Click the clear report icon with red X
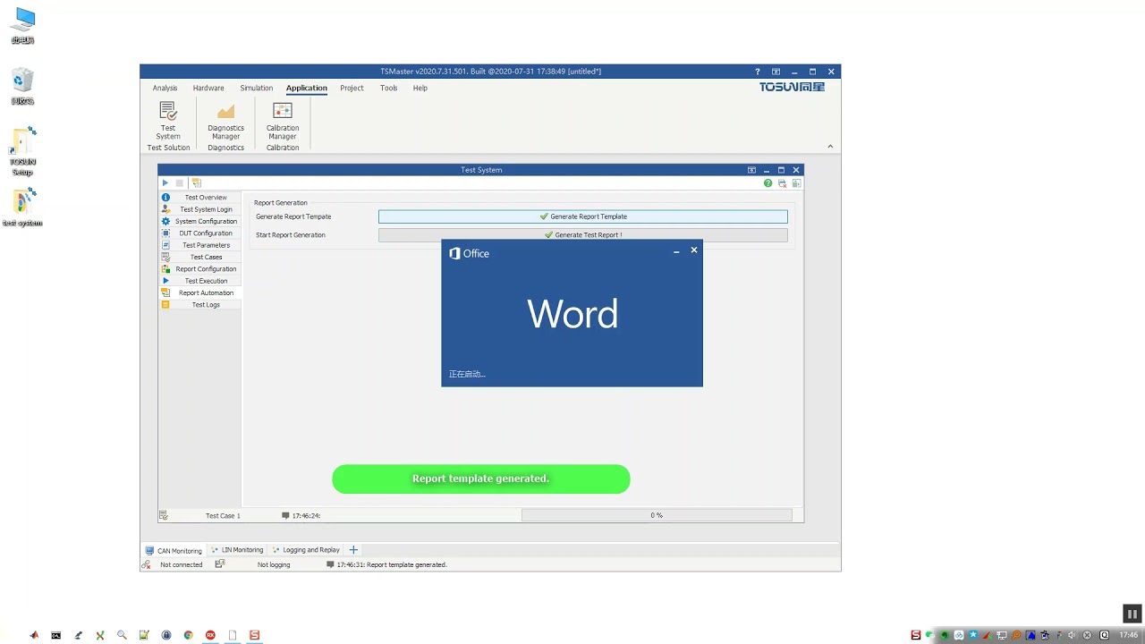The width and height of the screenshot is (1145, 644). 782,183
